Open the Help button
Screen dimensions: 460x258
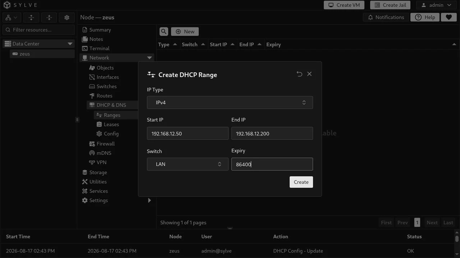[x=425, y=17]
